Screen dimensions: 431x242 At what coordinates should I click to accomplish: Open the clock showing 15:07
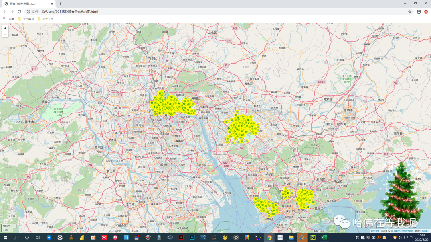pyautogui.click(x=422, y=238)
